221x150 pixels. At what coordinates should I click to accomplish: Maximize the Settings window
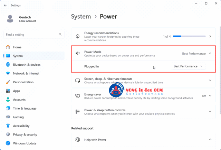(206, 3)
